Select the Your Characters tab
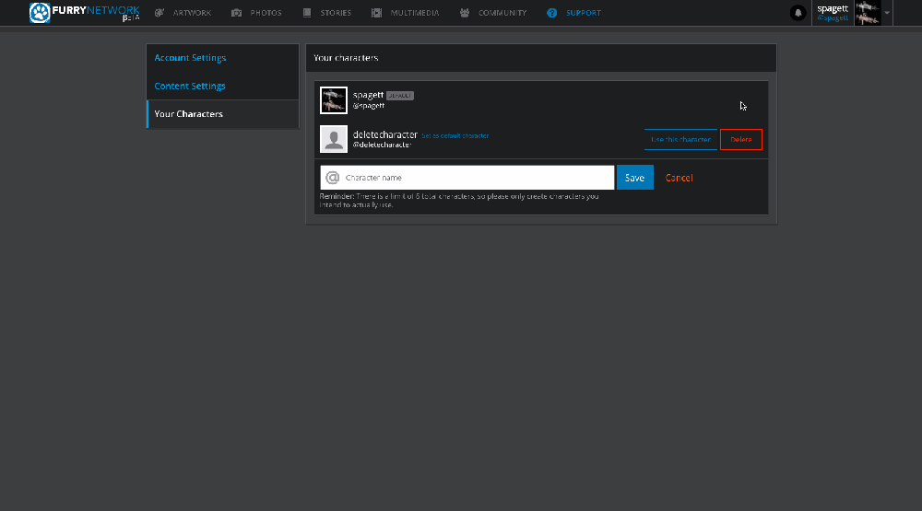This screenshot has width=922, height=511. (189, 114)
